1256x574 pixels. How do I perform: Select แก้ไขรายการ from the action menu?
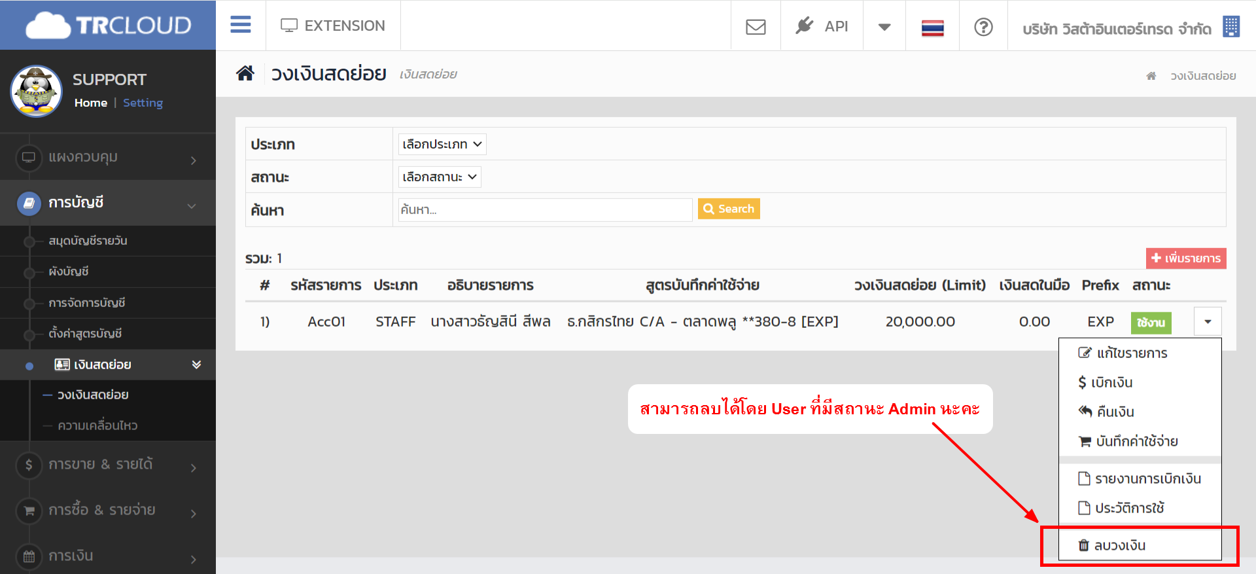click(1140, 353)
